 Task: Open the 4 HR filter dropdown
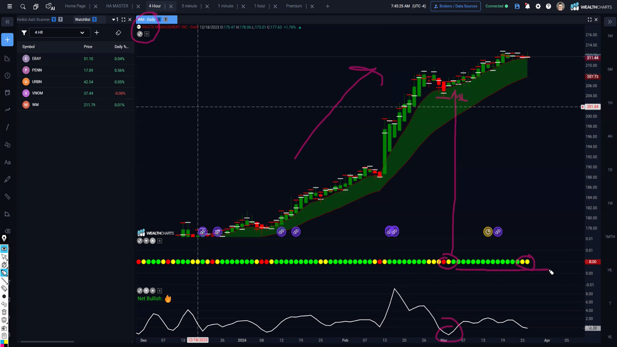(60, 32)
